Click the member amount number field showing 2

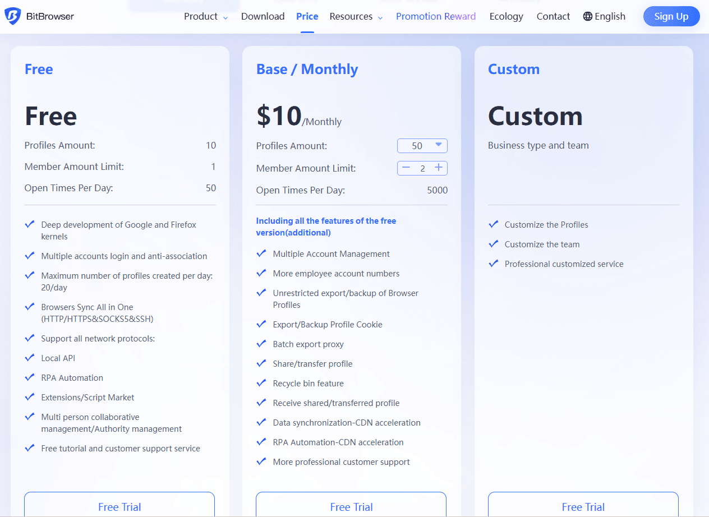tap(422, 168)
